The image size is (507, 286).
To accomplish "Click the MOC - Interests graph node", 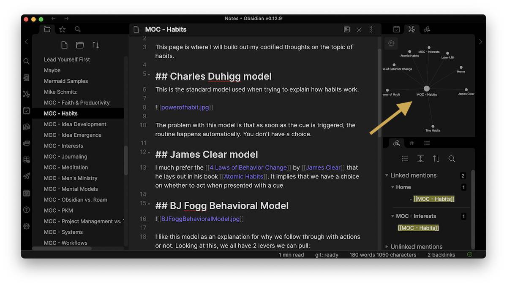I will [x=429, y=48].
